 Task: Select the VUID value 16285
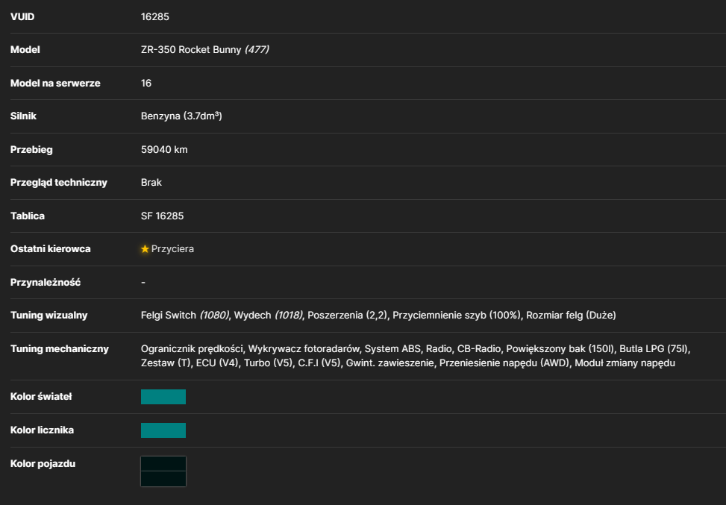155,16
